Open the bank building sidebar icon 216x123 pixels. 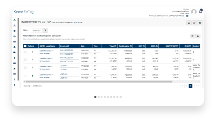(14, 47)
